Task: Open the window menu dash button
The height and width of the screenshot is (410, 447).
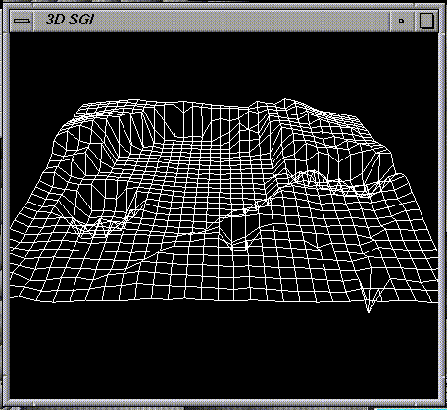Action: tap(22, 21)
